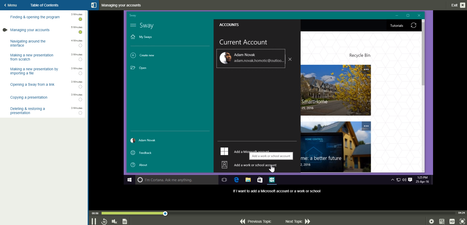467x225 pixels.
Task: Open Finding & opening the program lesson
Action: 35,17
